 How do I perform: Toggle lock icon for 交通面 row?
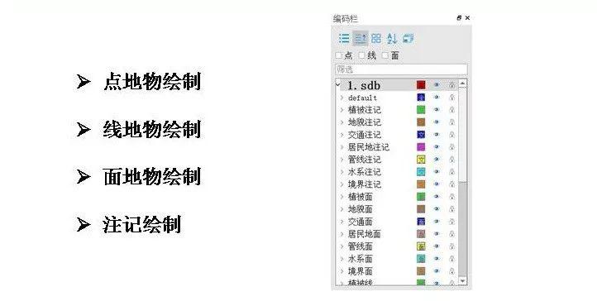coord(452,222)
